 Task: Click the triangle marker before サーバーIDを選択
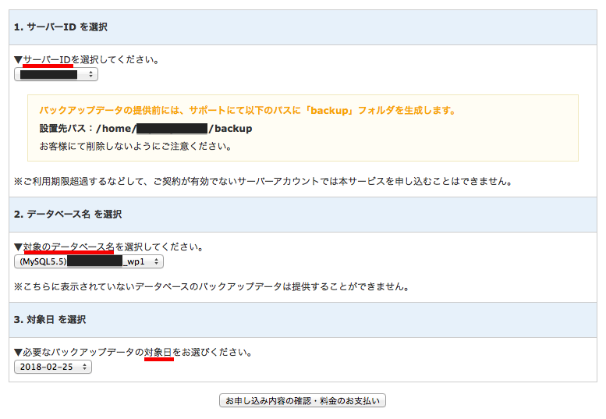[18, 59]
